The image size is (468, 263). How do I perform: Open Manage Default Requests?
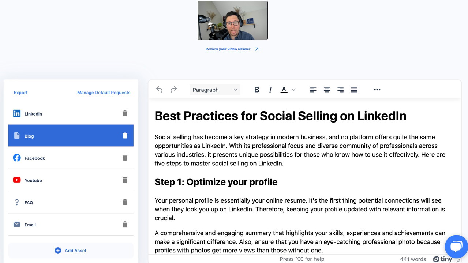[x=104, y=93]
